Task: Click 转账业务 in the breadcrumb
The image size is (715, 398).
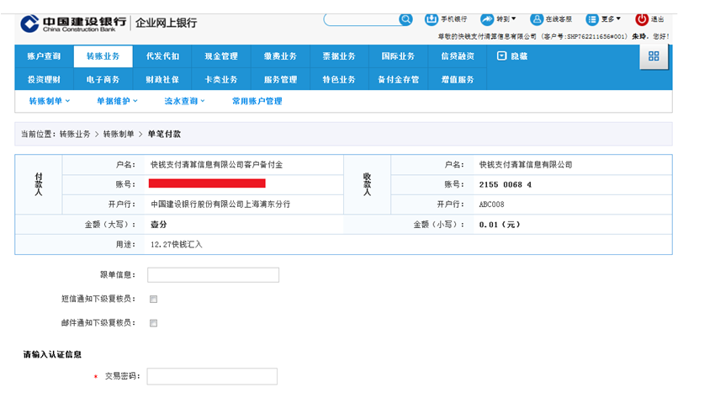Action: tap(75, 134)
